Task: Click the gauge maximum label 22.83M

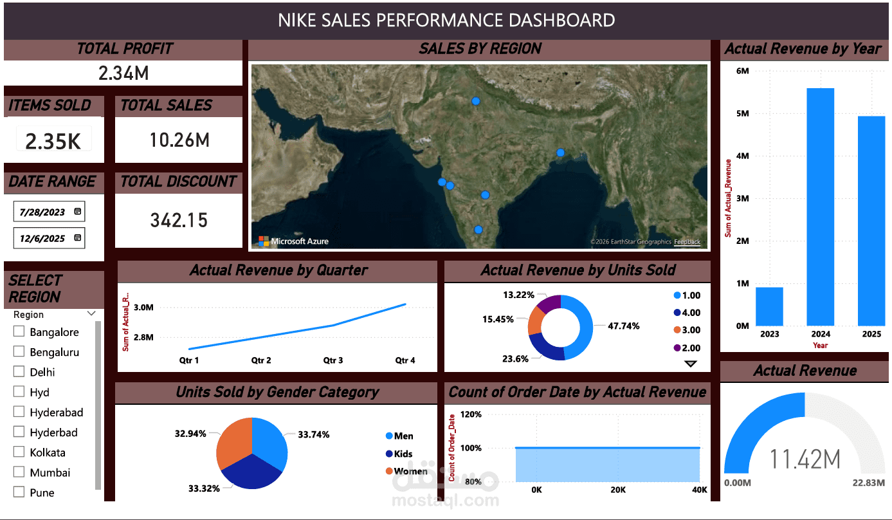Action: point(870,482)
